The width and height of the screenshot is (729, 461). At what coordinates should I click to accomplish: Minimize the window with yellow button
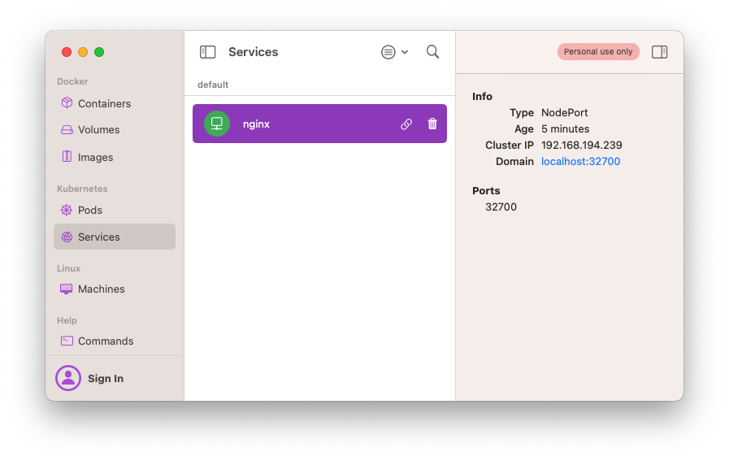point(83,52)
